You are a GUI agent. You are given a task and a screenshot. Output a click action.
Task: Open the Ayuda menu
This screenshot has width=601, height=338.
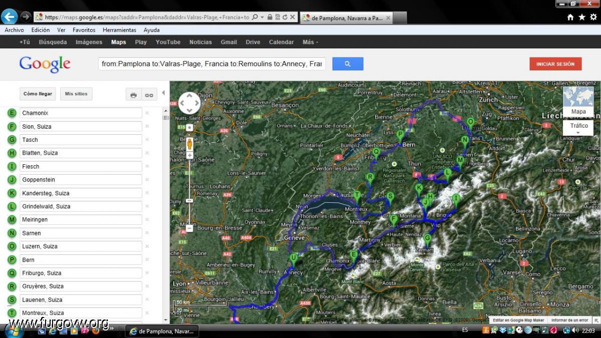pos(152,30)
